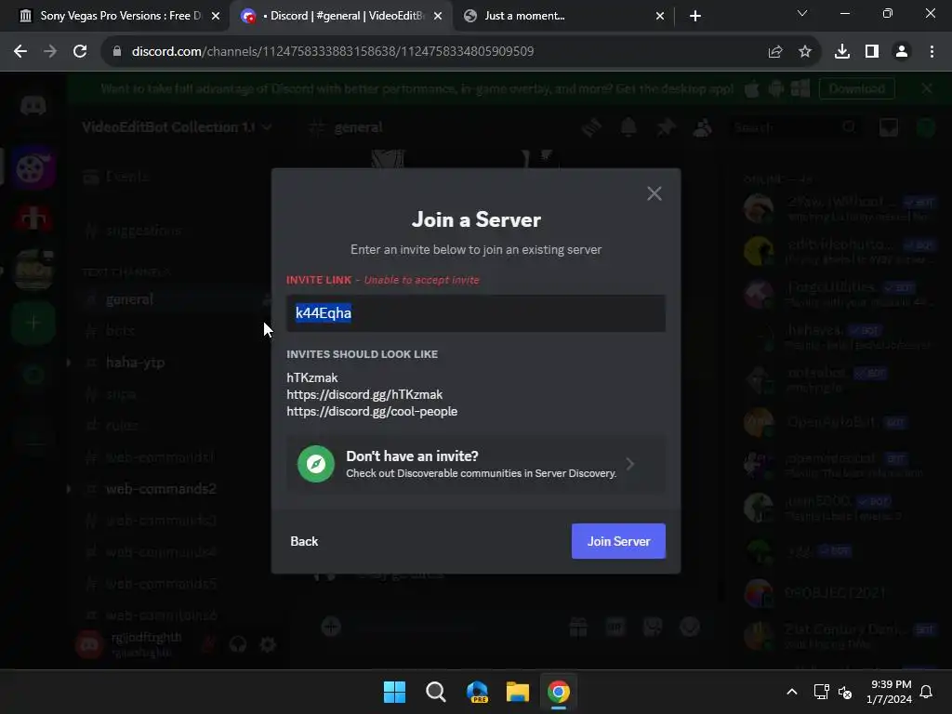Open File Explorer from taskbar
This screenshot has height=714, width=952.
click(x=517, y=692)
